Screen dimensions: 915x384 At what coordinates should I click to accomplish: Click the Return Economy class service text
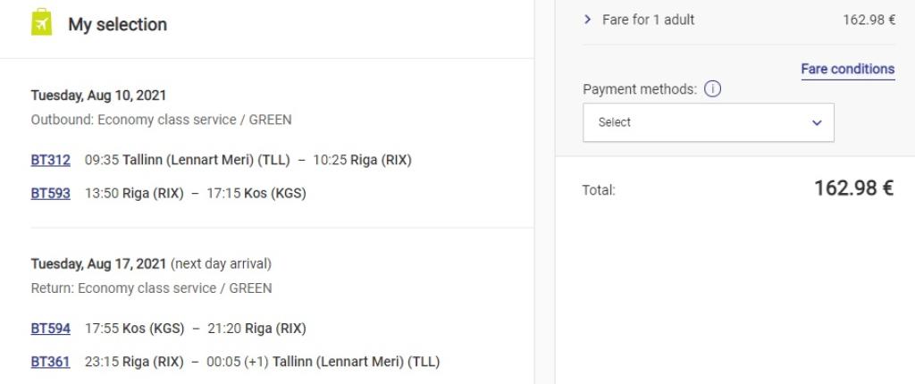coord(151,288)
